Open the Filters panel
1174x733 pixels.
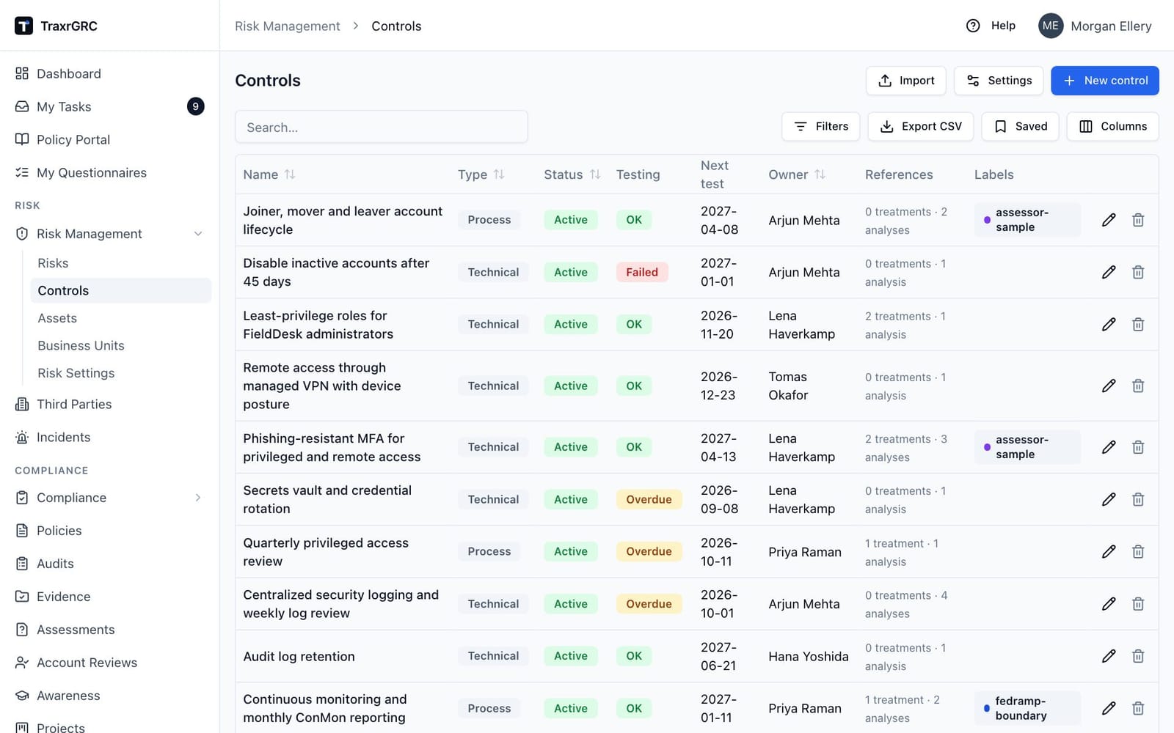(821, 126)
